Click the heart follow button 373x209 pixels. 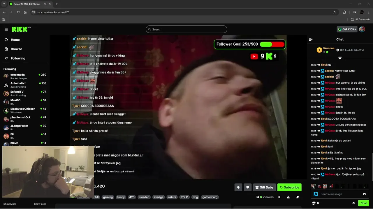247,187
